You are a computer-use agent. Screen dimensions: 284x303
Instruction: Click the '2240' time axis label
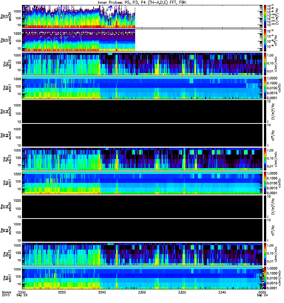[102, 292]
